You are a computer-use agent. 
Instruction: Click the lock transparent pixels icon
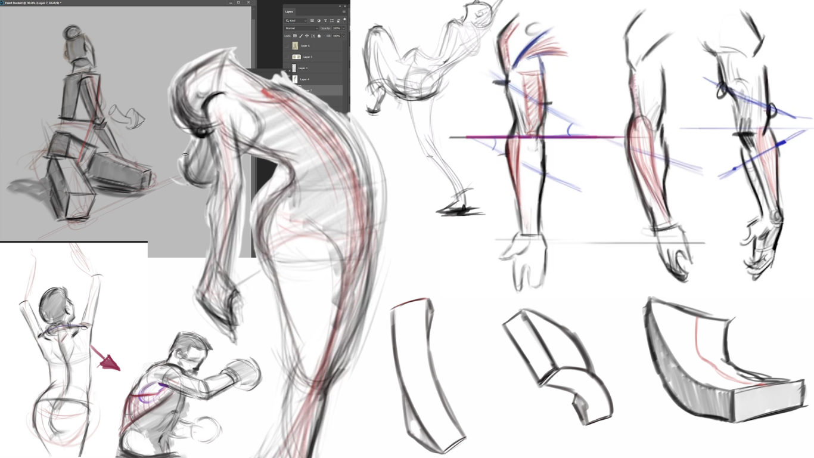coord(294,36)
